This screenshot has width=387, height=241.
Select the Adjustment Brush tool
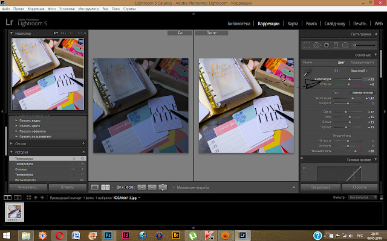364,45
